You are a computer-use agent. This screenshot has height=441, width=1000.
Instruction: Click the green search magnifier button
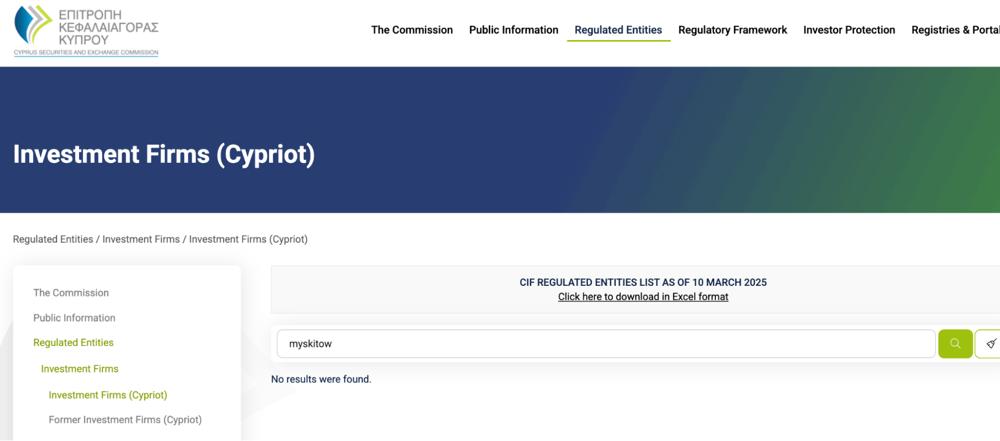[x=955, y=344]
